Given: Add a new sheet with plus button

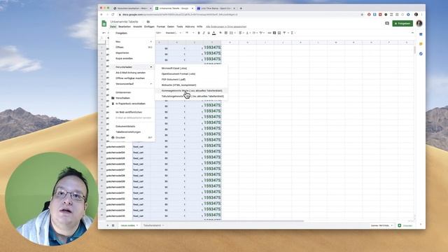Looking at the screenshot, I should click(x=108, y=225).
